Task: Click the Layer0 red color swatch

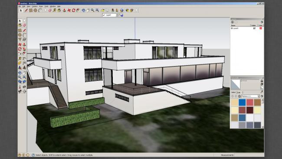Action: click(x=261, y=28)
